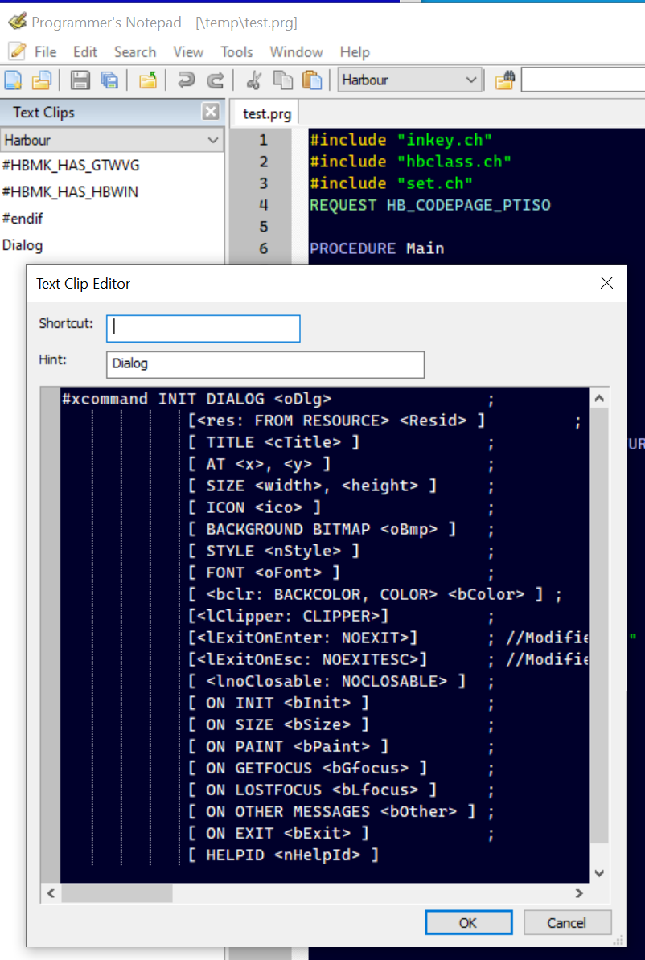The width and height of the screenshot is (645, 960).
Task: Click the clip editor vertical scrollbar thumb
Action: pyautogui.click(x=599, y=626)
